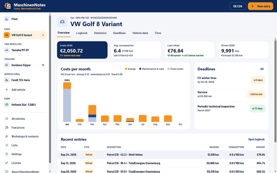277x173 pixels.
Task: Click the large car icon beside vehicle title
Action: [x=62, y=22]
